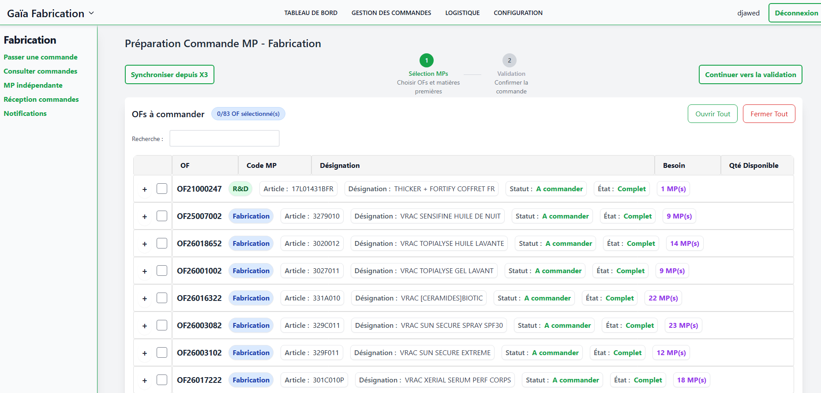Expand row OF26003102 with plus icon
The image size is (821, 393).
[x=145, y=353]
